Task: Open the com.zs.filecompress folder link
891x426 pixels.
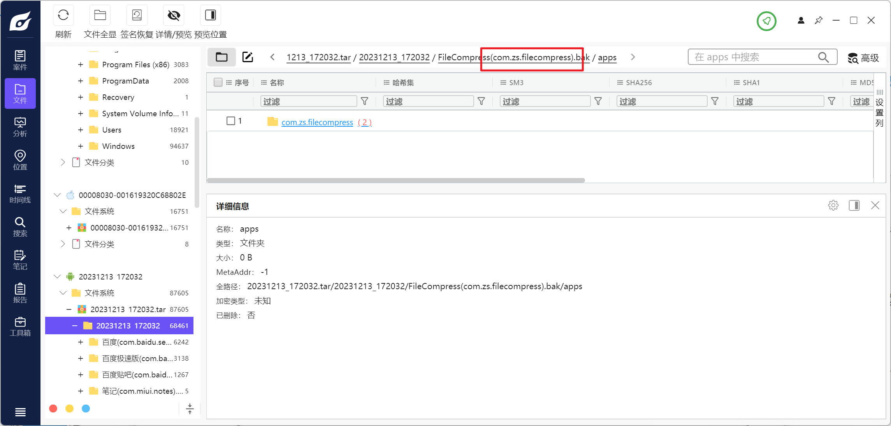Action: coord(317,122)
